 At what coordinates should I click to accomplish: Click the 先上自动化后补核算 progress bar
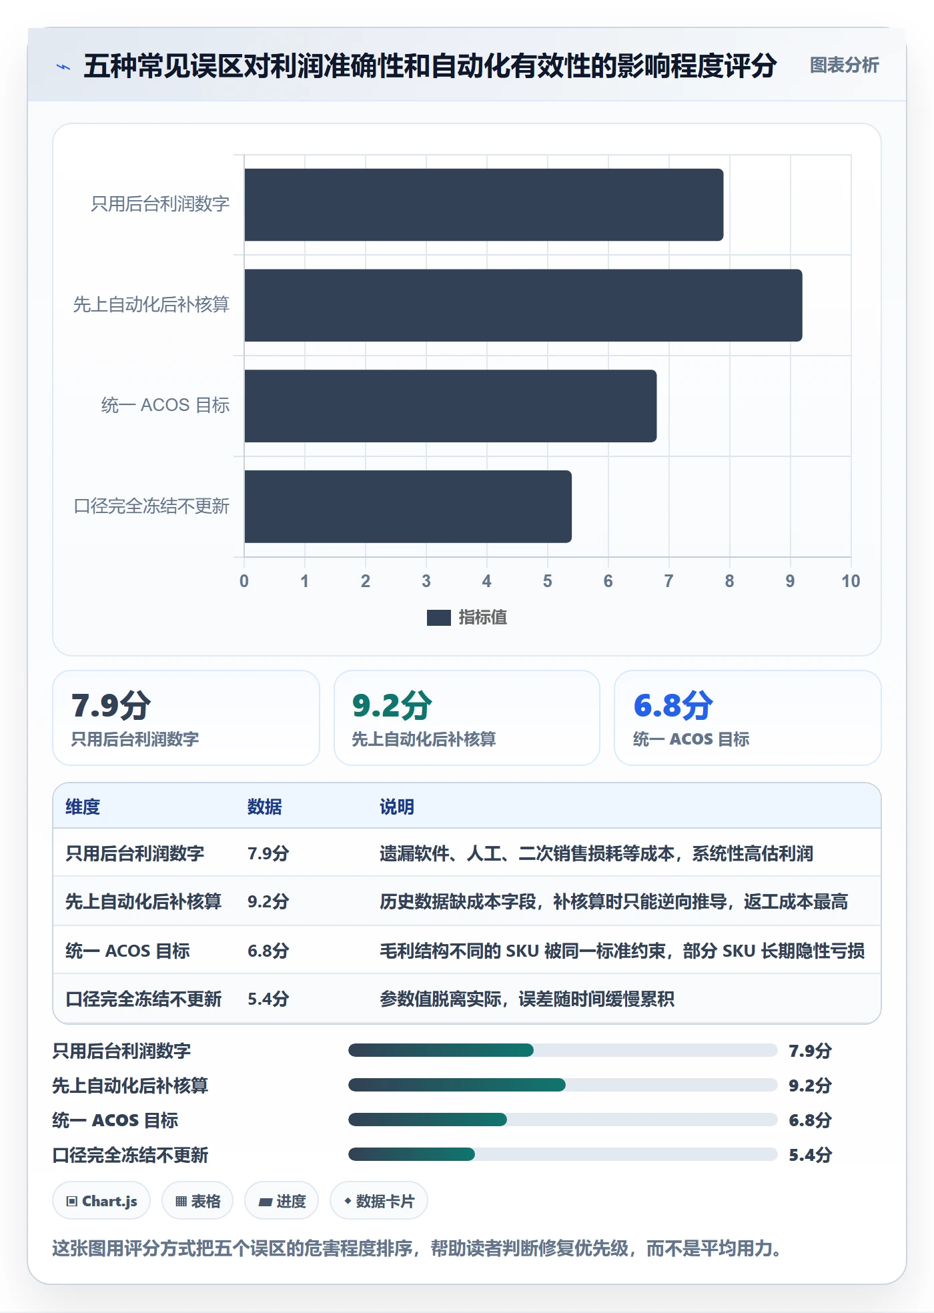tap(562, 1085)
